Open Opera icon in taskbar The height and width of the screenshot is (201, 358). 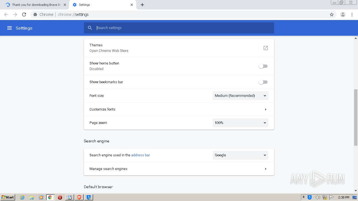tap(60, 197)
